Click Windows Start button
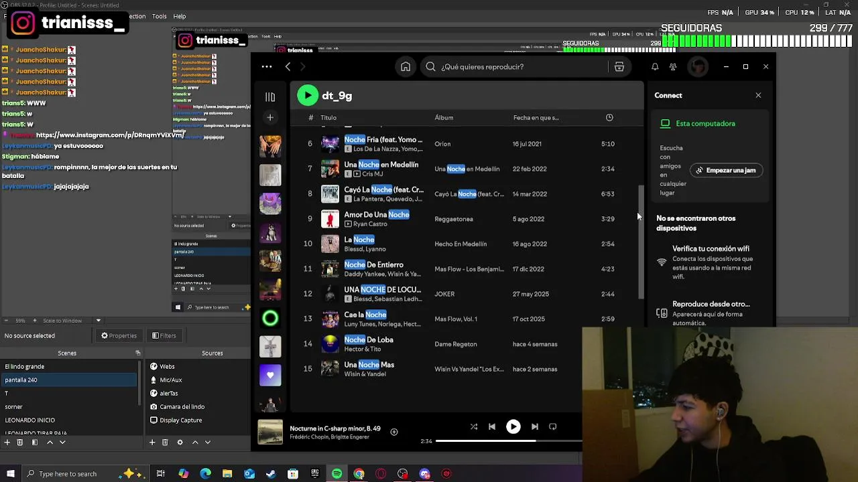 [10, 474]
